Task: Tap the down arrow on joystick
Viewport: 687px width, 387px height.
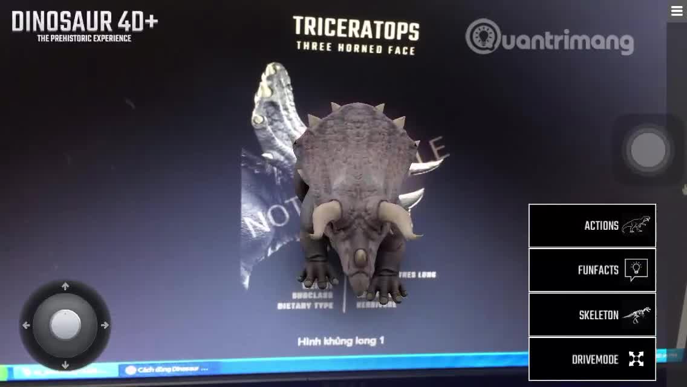Action: [x=65, y=365]
